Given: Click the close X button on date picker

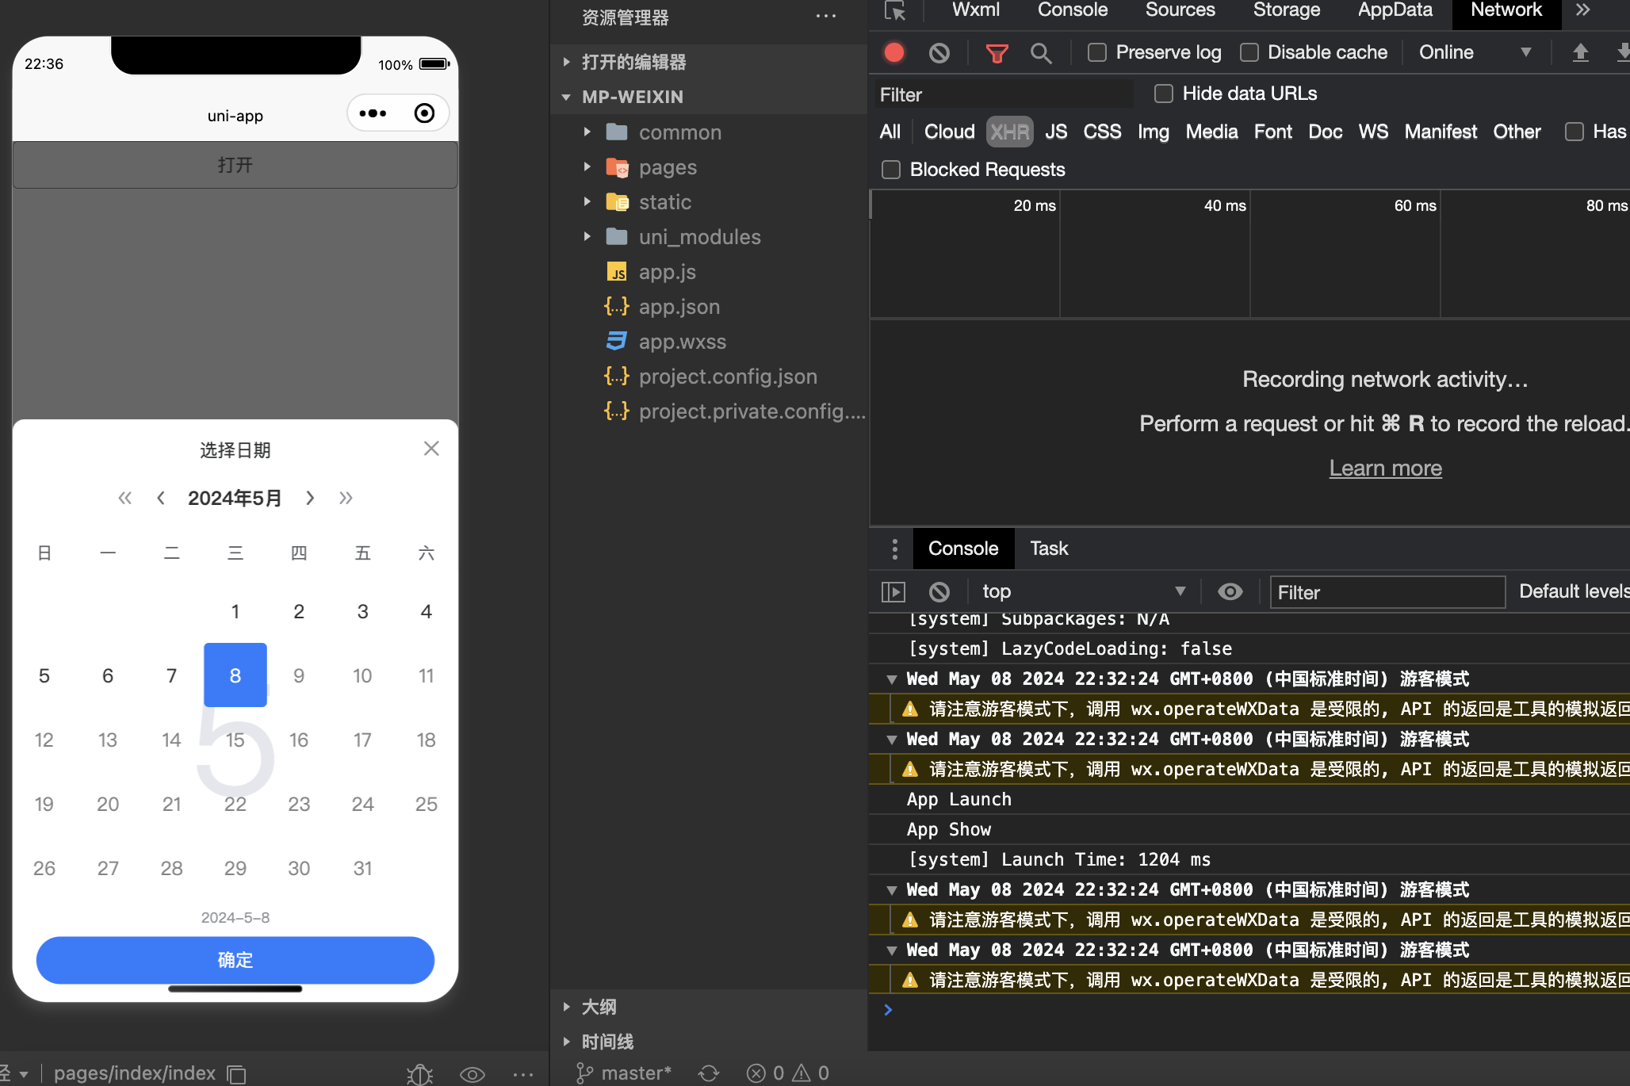Looking at the screenshot, I should (x=431, y=449).
